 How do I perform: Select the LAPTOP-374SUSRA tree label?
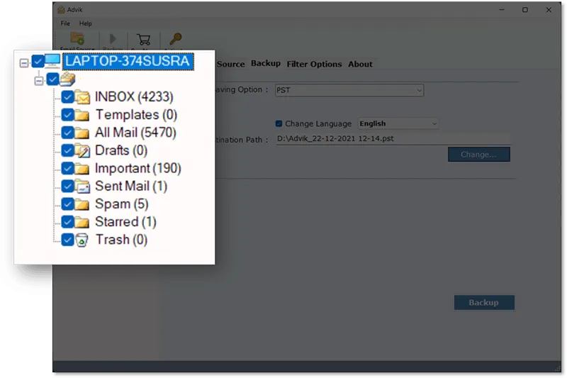point(128,61)
